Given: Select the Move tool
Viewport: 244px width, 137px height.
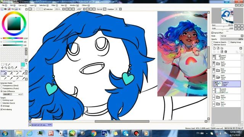Looking at the screenshot, I should click(2, 68).
